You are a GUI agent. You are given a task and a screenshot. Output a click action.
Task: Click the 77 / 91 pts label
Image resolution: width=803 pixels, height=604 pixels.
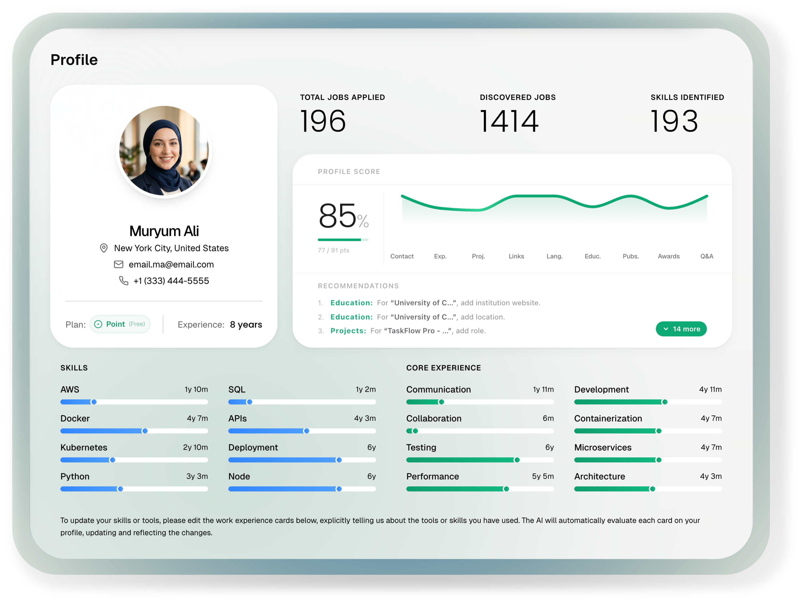pos(333,250)
